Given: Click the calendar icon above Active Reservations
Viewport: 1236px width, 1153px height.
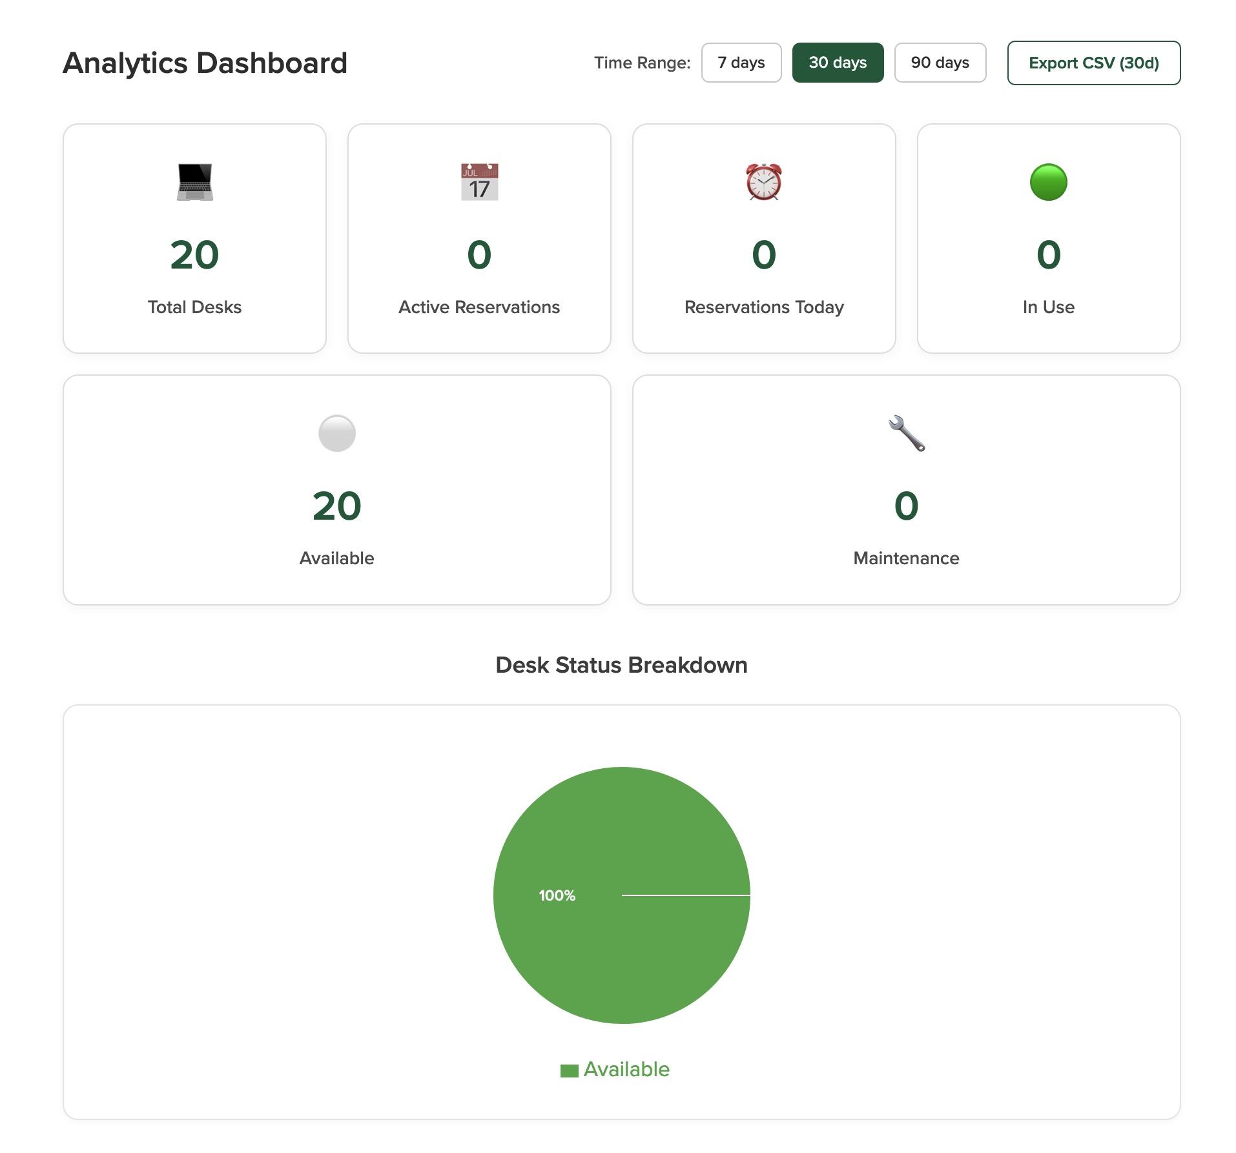Looking at the screenshot, I should pyautogui.click(x=479, y=181).
